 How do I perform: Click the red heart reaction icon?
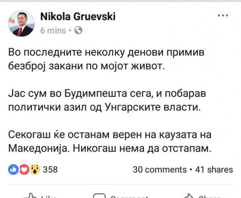tap(24, 169)
